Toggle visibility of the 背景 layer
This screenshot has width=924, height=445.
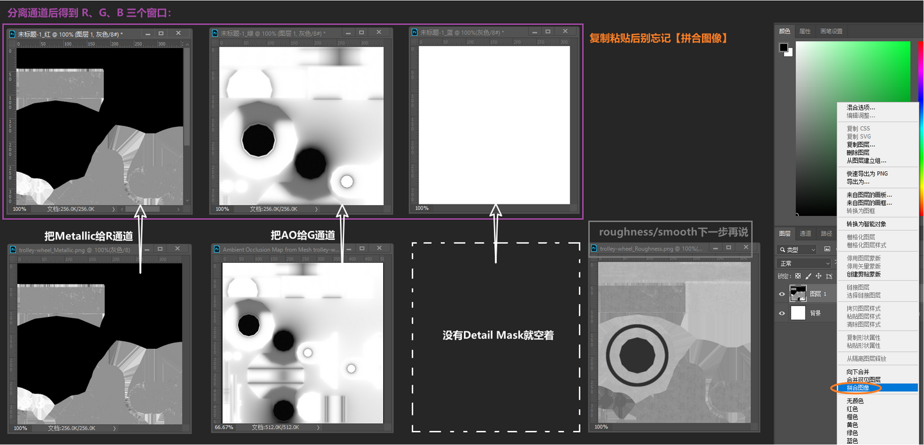tap(782, 313)
